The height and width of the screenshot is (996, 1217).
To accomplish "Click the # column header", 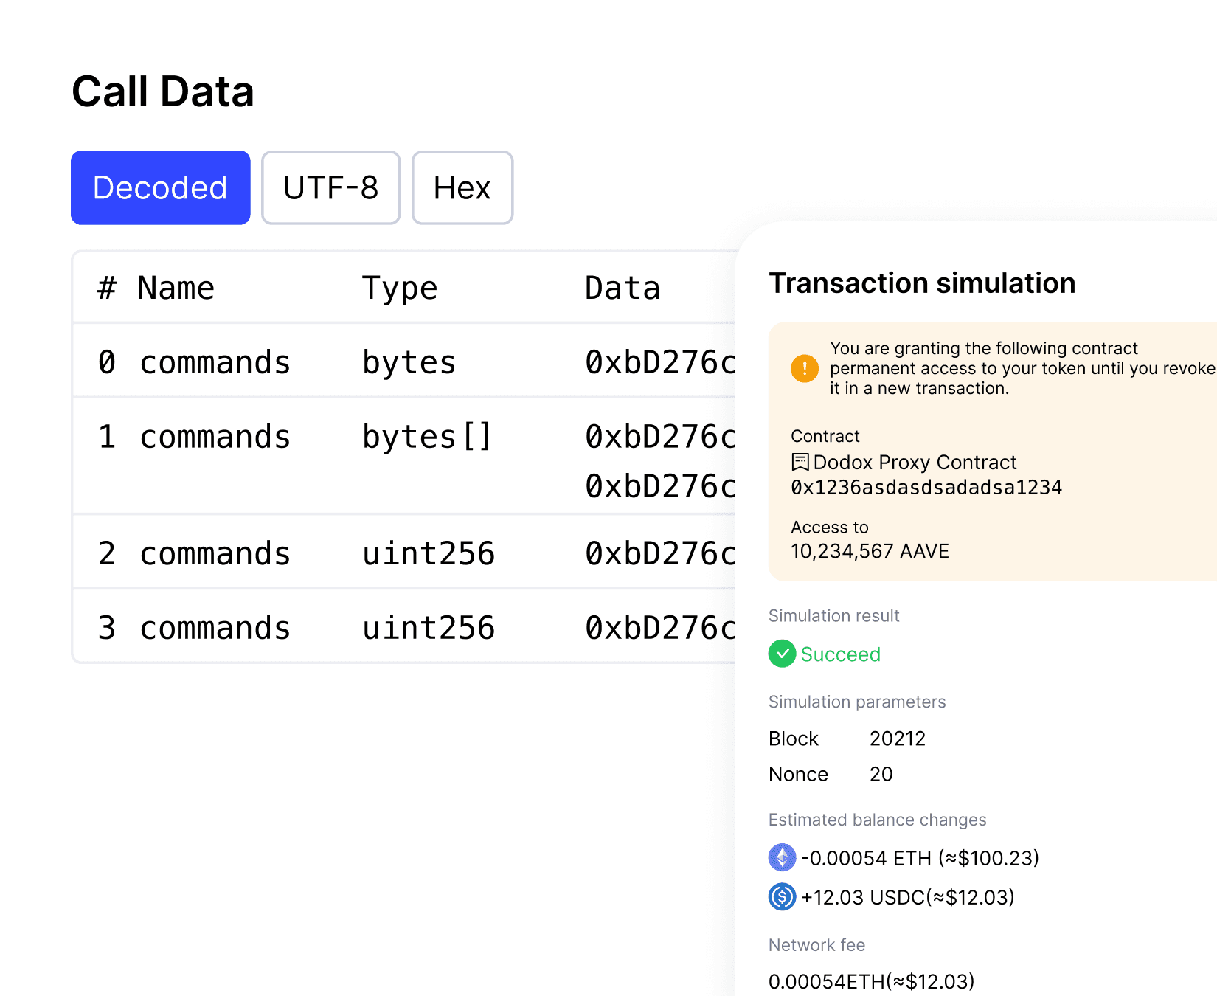I will [x=107, y=288].
